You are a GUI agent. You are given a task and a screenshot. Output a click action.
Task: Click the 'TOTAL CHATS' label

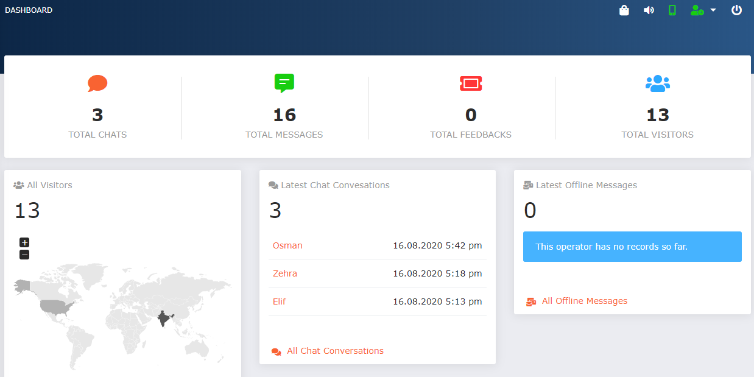[x=97, y=135]
